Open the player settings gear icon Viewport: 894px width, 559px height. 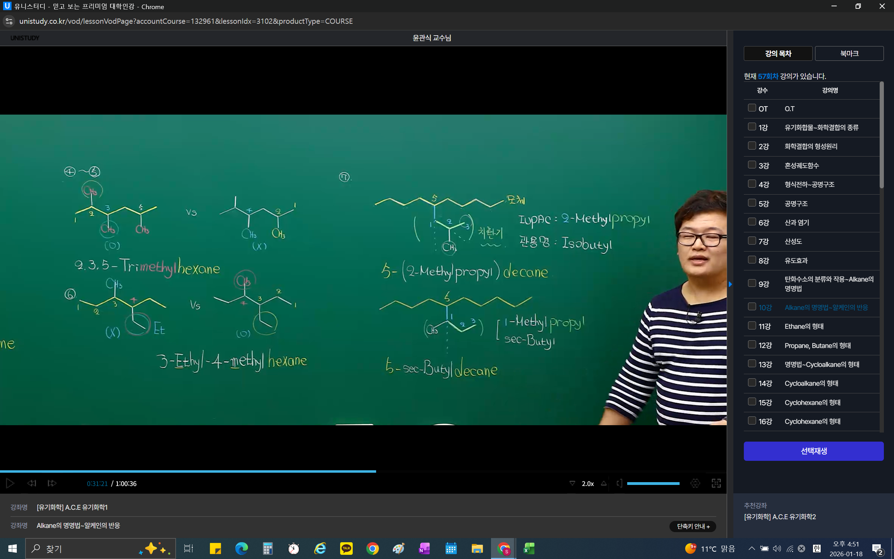[x=695, y=483]
